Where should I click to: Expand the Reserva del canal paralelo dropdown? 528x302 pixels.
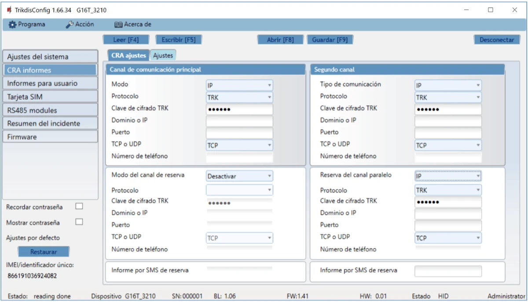click(x=447, y=176)
